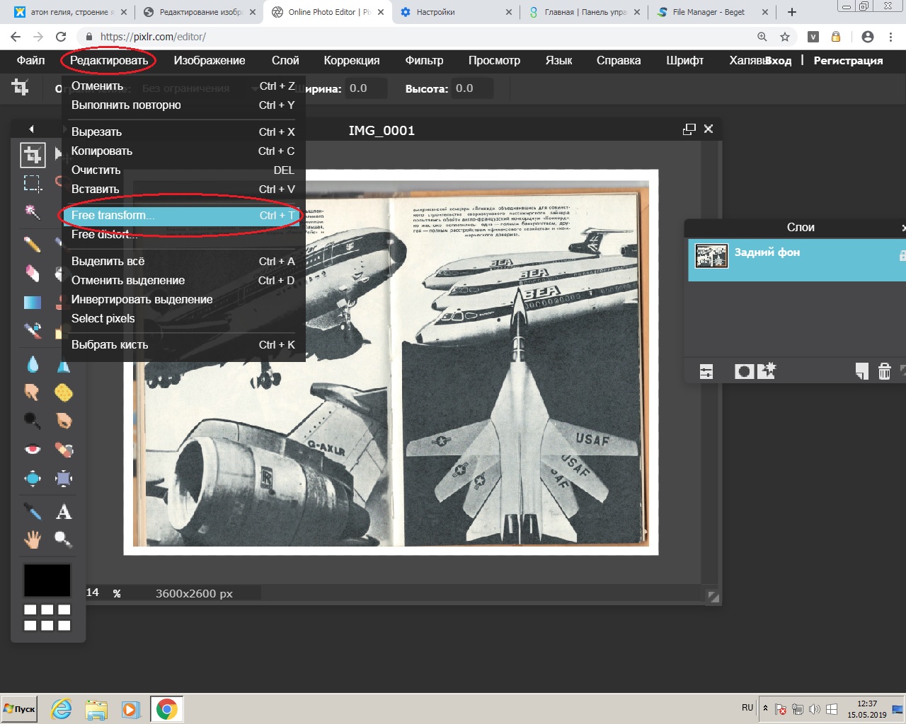Screen dimensions: 906x724
Task: Choose Free distort... from the menu
Action: pyautogui.click(x=183, y=235)
